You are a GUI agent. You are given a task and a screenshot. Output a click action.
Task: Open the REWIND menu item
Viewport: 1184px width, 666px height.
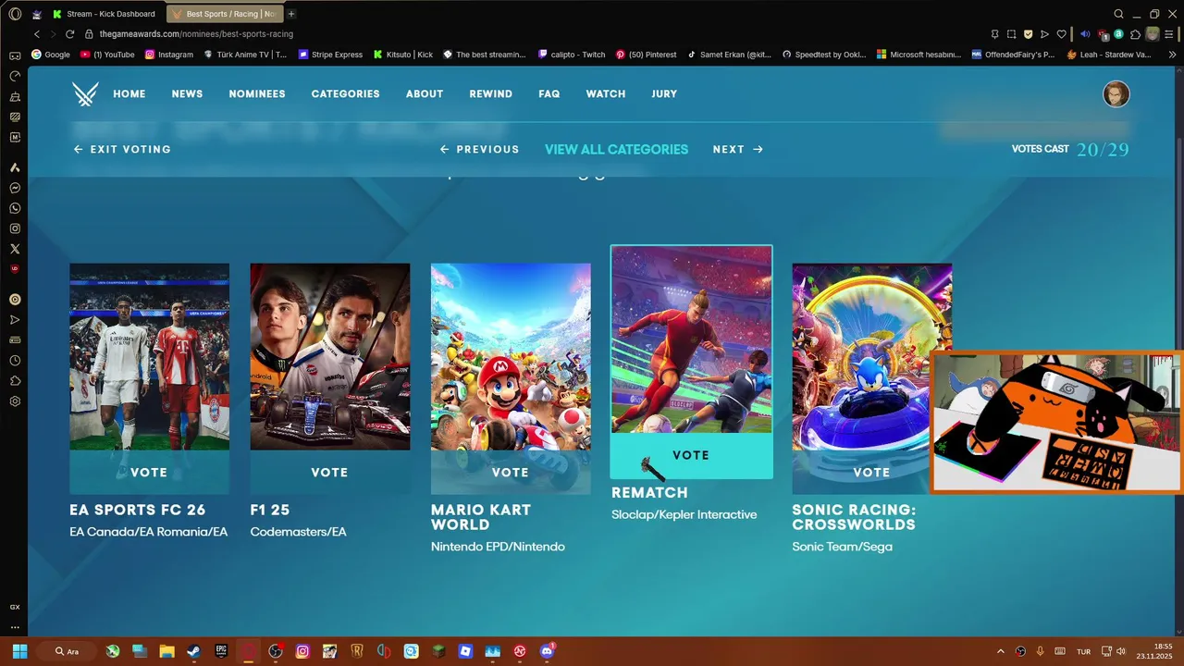pyautogui.click(x=490, y=93)
